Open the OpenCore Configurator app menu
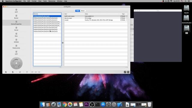The image size is (192, 108). [x=13, y=1]
